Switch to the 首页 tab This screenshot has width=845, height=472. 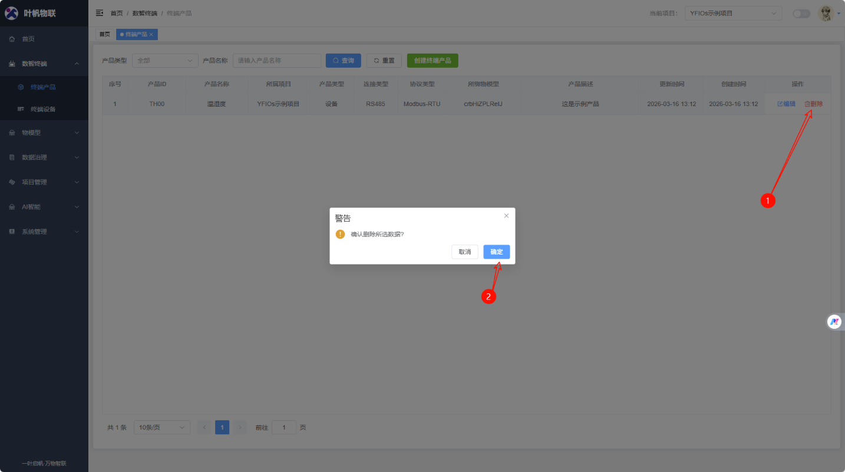tap(104, 35)
